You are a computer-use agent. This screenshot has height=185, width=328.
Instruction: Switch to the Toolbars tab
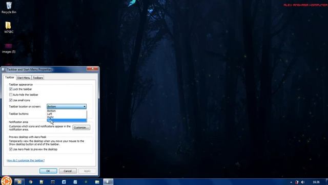38,78
